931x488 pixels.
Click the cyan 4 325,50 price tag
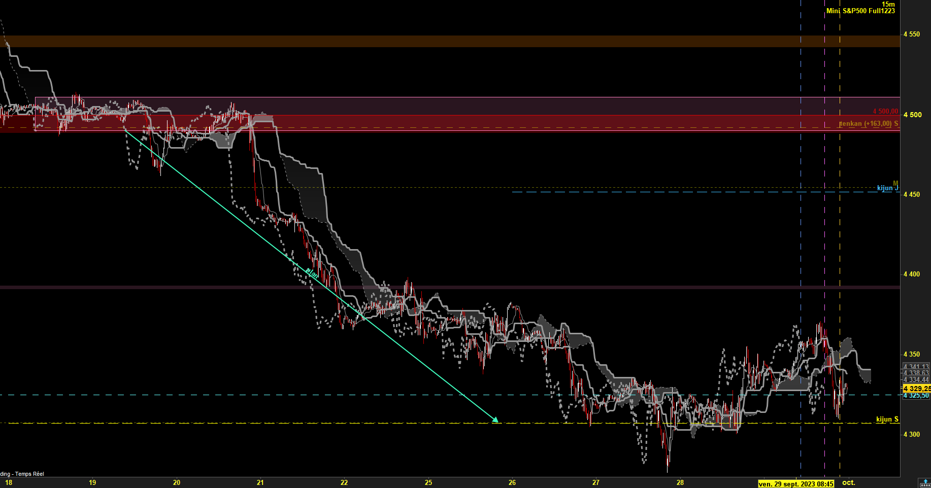tap(916, 396)
